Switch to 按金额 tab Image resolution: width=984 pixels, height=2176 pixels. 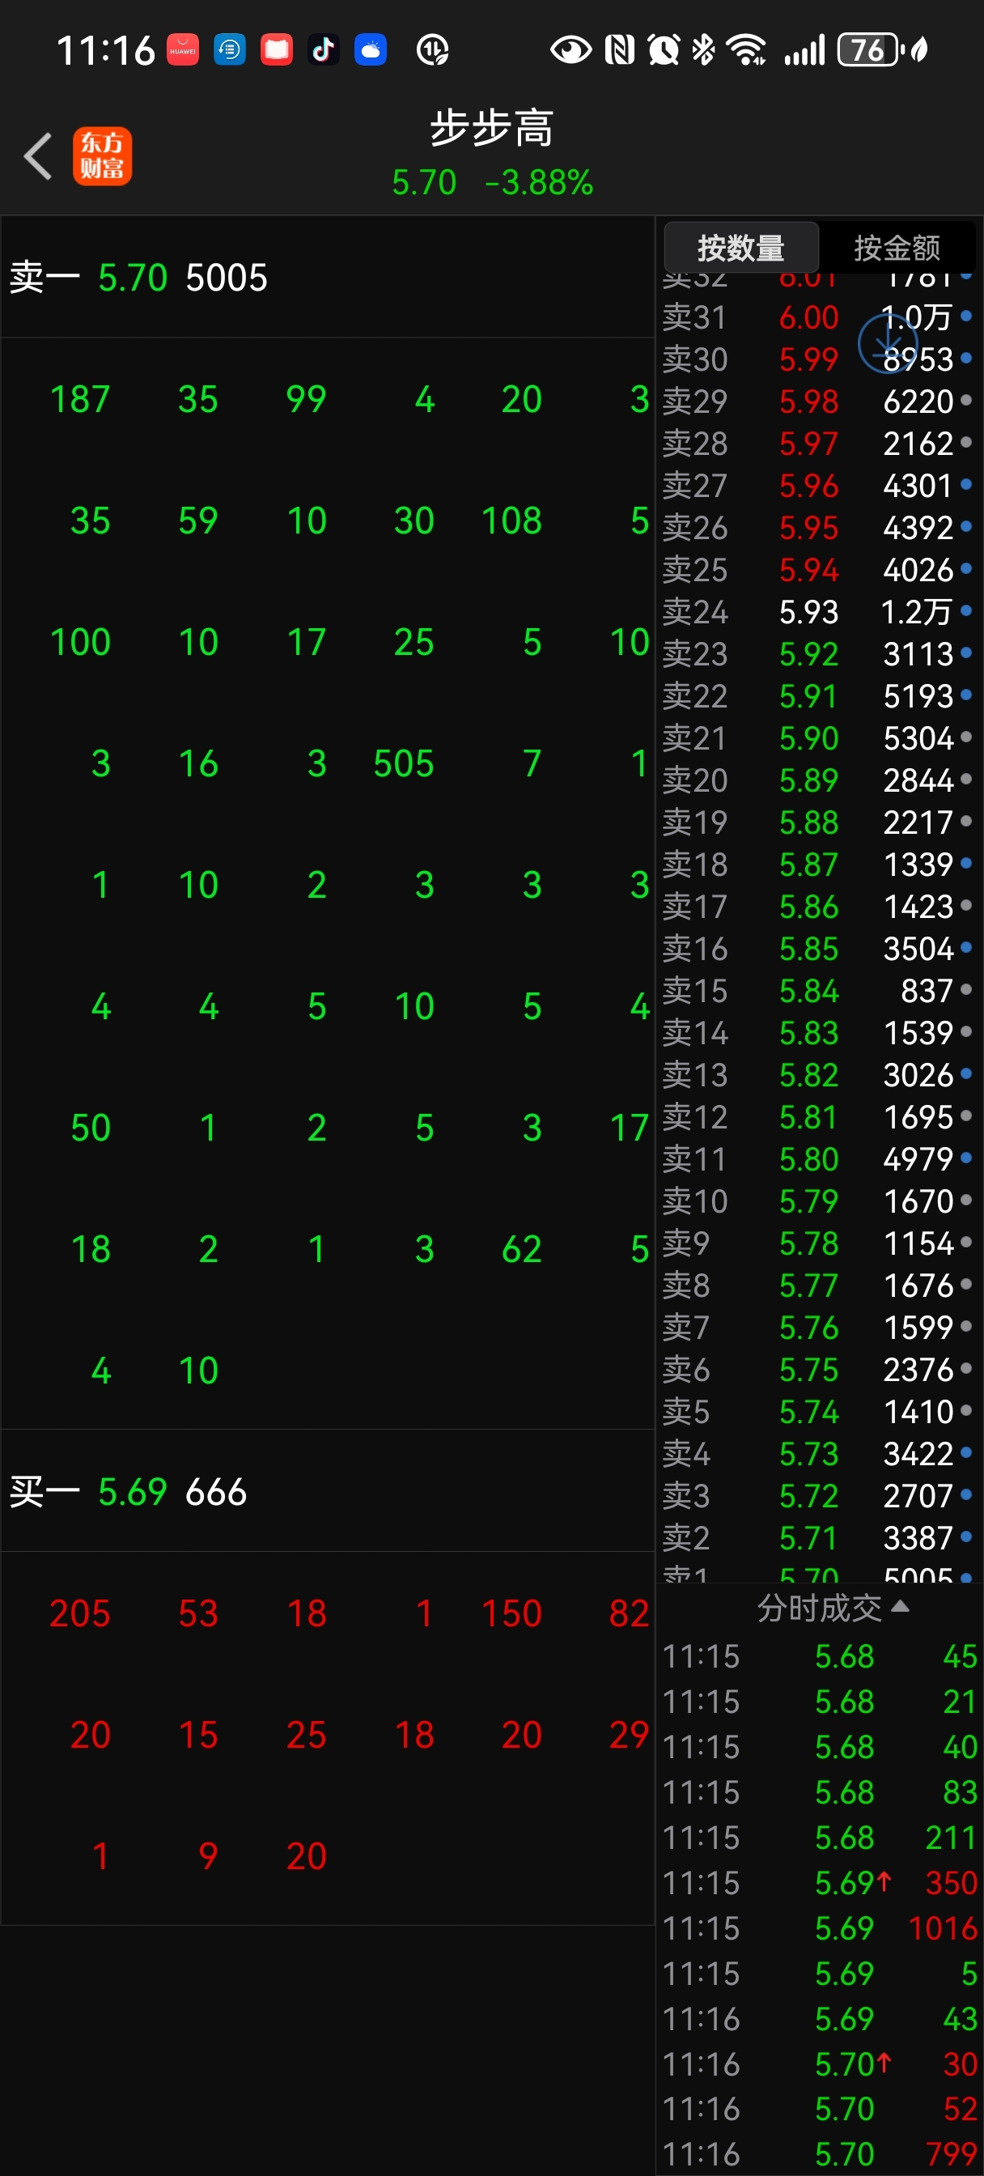[x=897, y=248]
